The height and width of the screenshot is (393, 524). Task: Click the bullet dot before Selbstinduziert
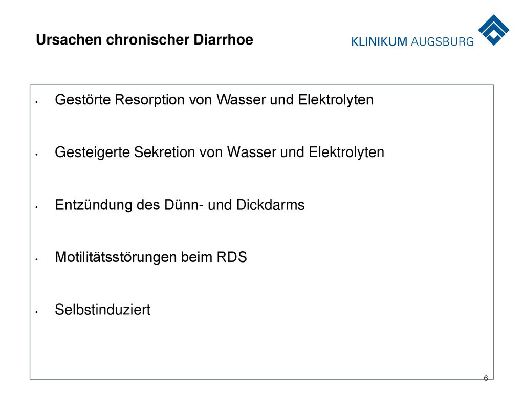click(x=36, y=312)
